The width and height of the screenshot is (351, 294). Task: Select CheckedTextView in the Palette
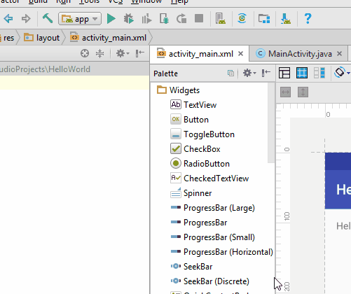pos(209,178)
